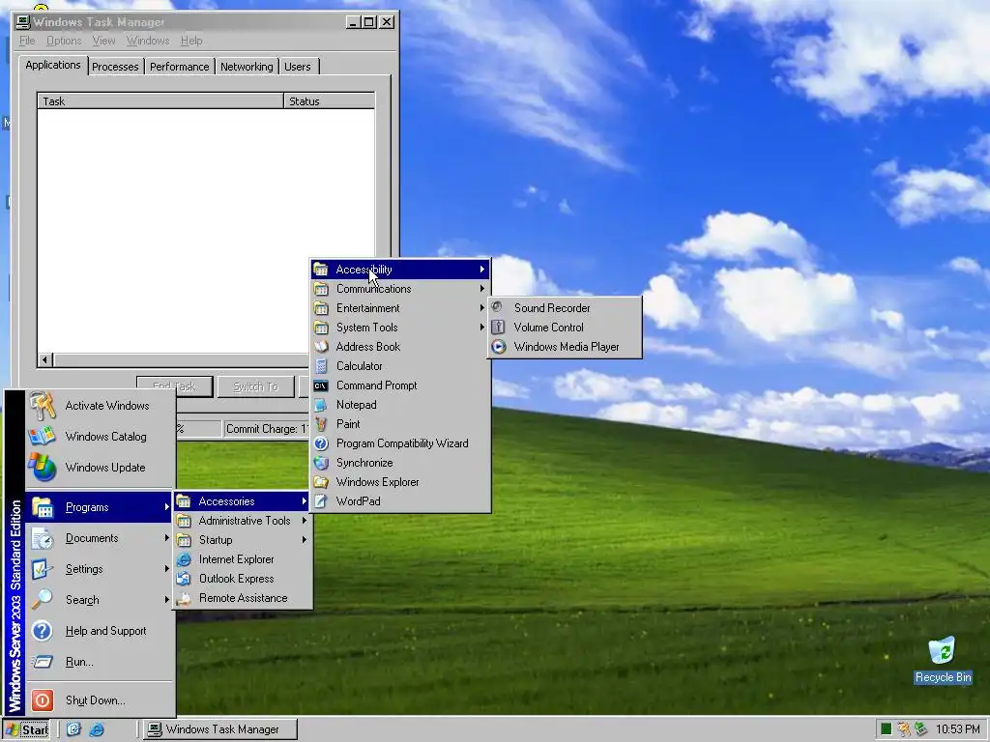Open Remote Assistance from Programs menu
Image resolution: width=990 pixels, height=742 pixels.
[x=243, y=598]
